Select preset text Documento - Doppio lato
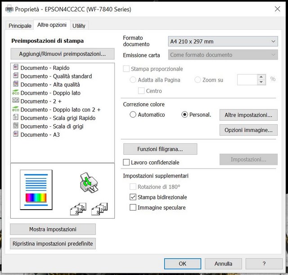288x275 pixels. click(50, 93)
